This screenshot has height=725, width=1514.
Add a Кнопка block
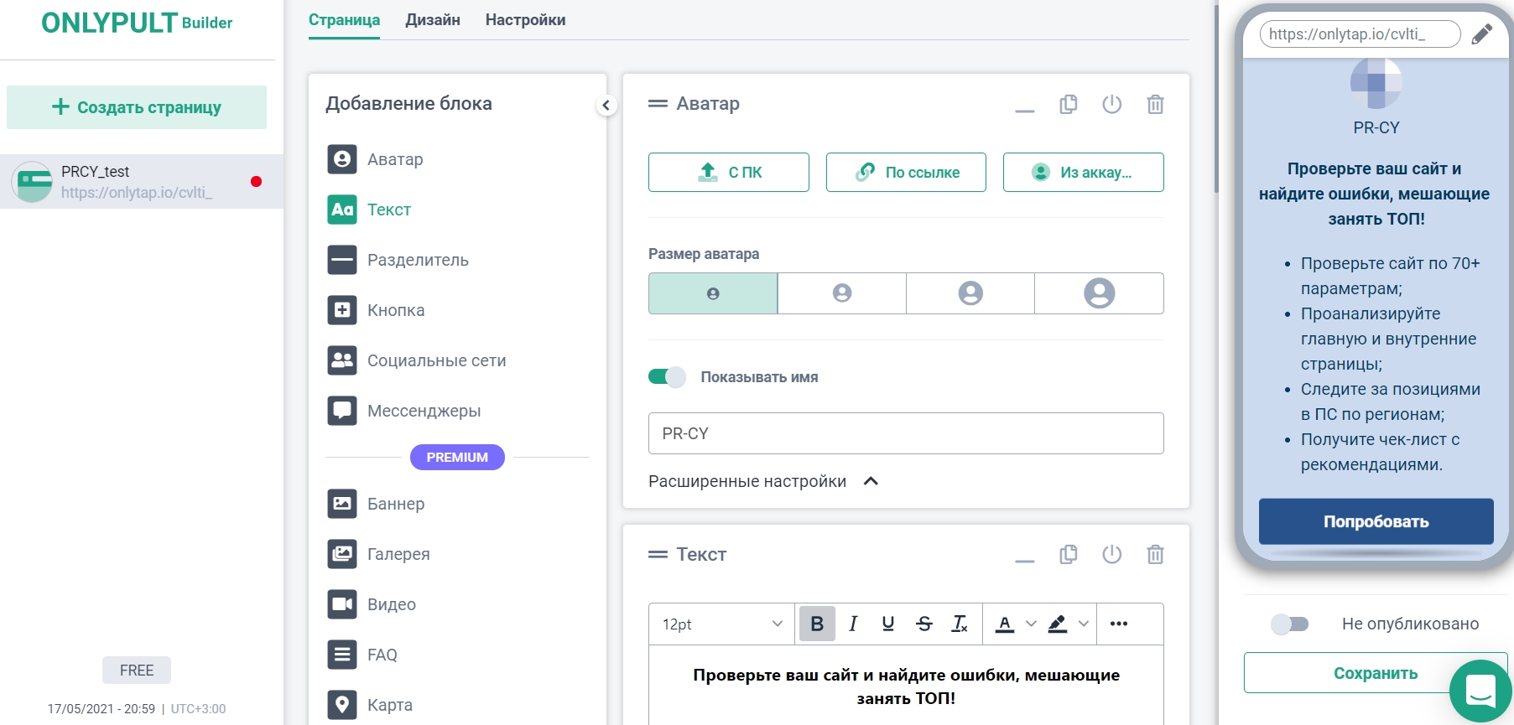coord(376,310)
